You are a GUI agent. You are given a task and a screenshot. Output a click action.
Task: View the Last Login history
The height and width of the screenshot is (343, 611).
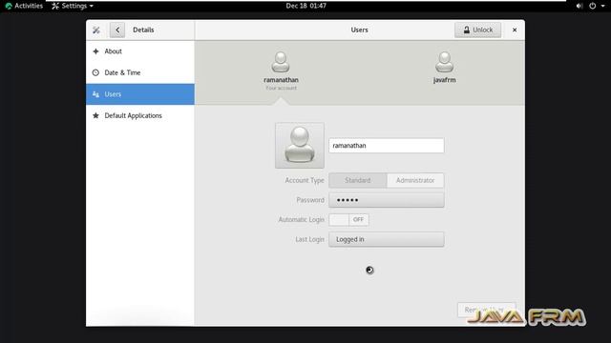(x=386, y=239)
